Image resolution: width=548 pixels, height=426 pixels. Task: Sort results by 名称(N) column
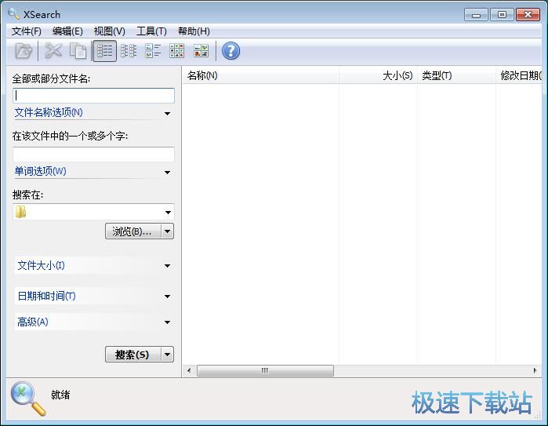[261, 75]
